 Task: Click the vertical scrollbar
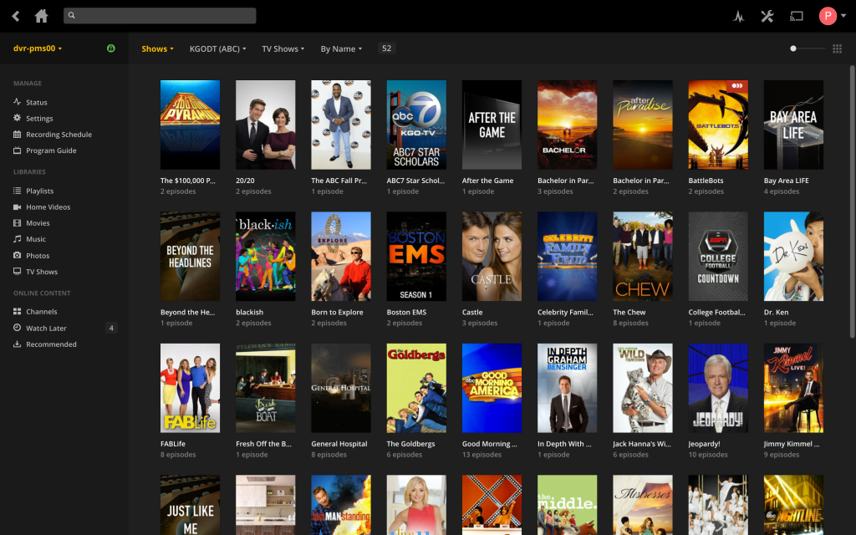point(852,202)
